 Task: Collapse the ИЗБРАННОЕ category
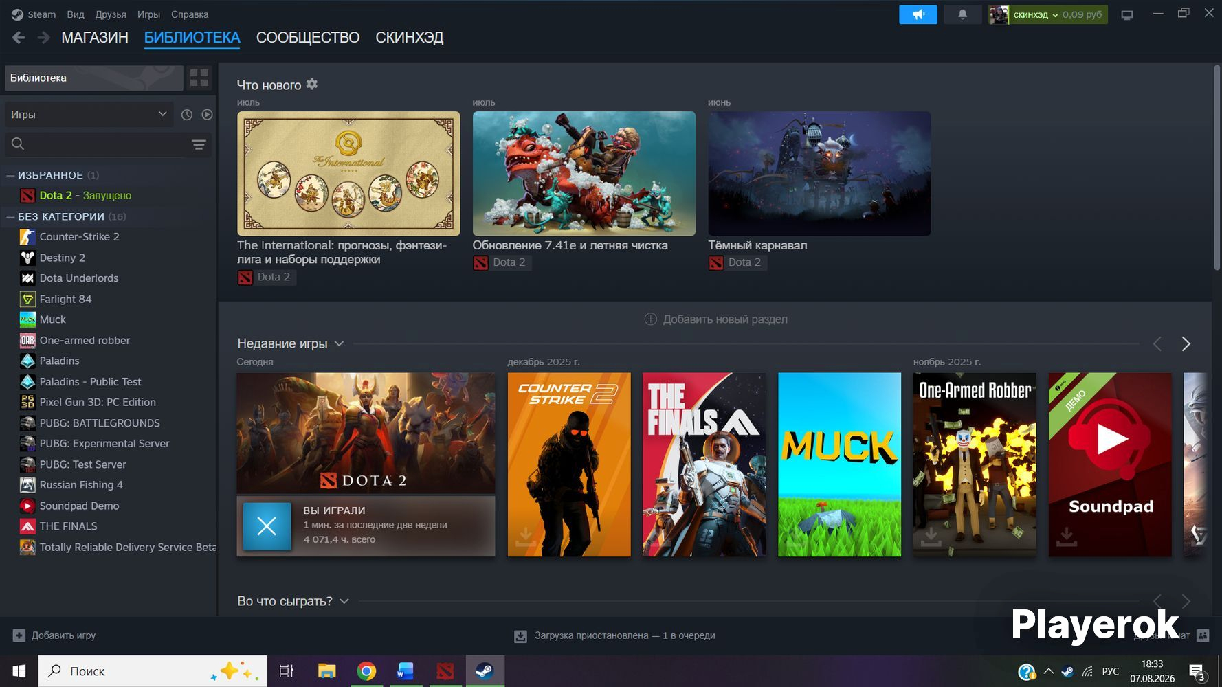coord(10,175)
